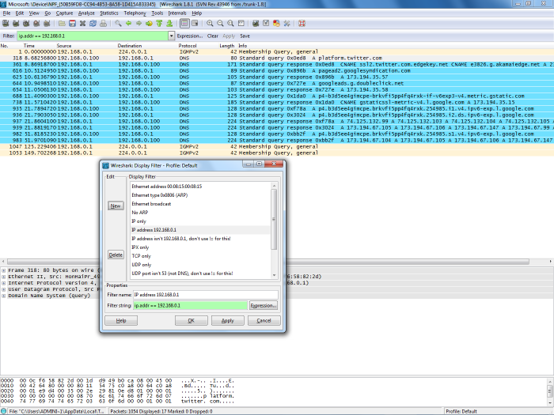Open preferences tools icon
The height and width of the screenshot is (415, 554).
pyautogui.click(x=286, y=24)
